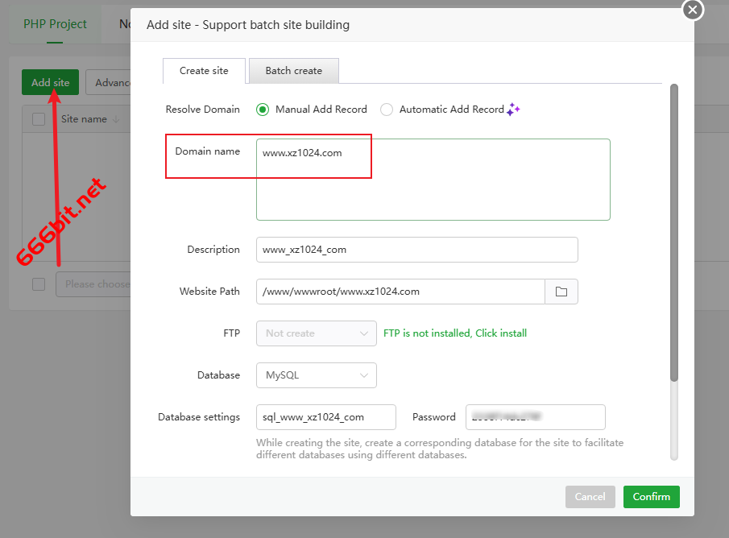
Task: Click the database Password field
Action: (x=535, y=417)
